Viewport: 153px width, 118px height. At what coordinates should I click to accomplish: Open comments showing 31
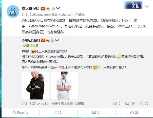pos(96,112)
